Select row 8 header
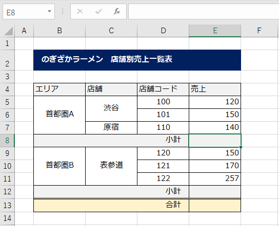This screenshot has width=279, height=226. coord(7,141)
